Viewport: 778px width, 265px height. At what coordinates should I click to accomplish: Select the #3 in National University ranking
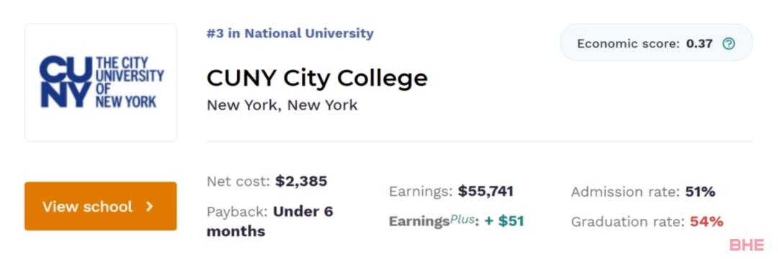(x=290, y=33)
